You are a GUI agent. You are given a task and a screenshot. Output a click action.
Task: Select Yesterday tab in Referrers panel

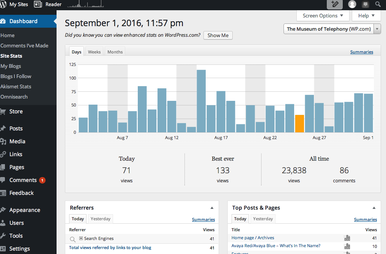coord(101,219)
